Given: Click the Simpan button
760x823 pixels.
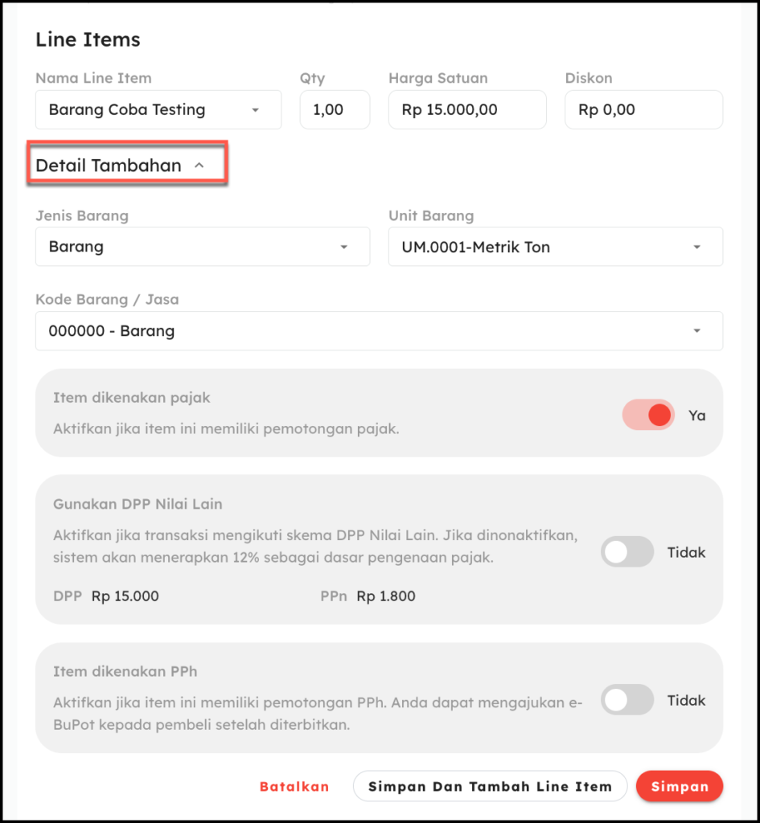Looking at the screenshot, I should pos(680,786).
